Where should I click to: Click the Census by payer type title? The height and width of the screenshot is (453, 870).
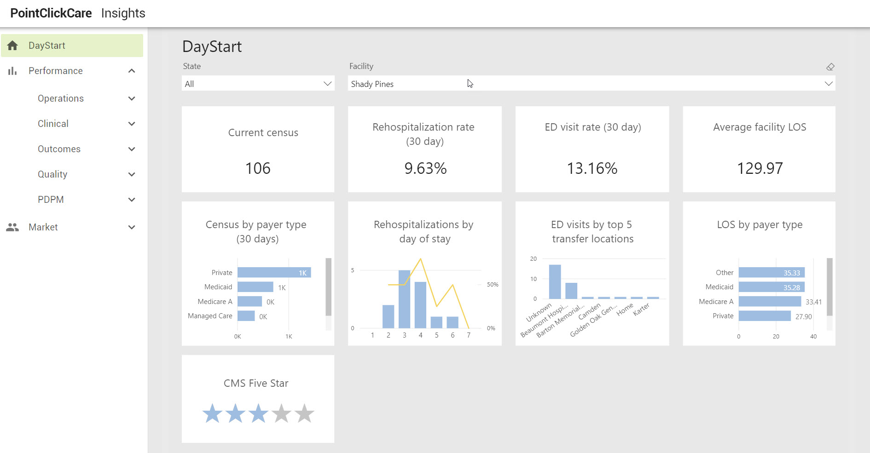click(x=256, y=232)
